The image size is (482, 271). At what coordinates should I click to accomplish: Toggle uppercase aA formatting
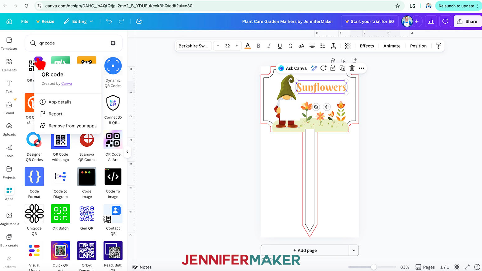tap(301, 46)
